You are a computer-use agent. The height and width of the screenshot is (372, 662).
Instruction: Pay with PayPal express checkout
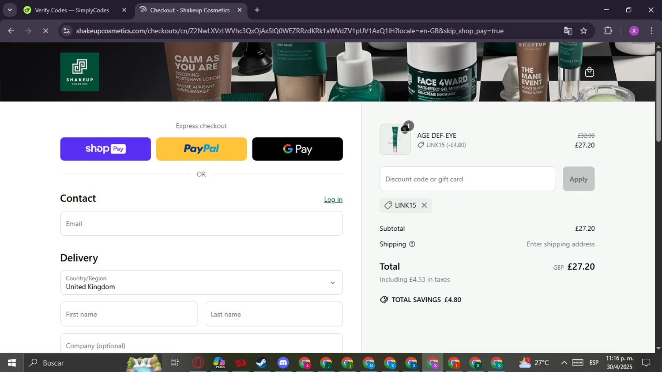[x=201, y=149]
